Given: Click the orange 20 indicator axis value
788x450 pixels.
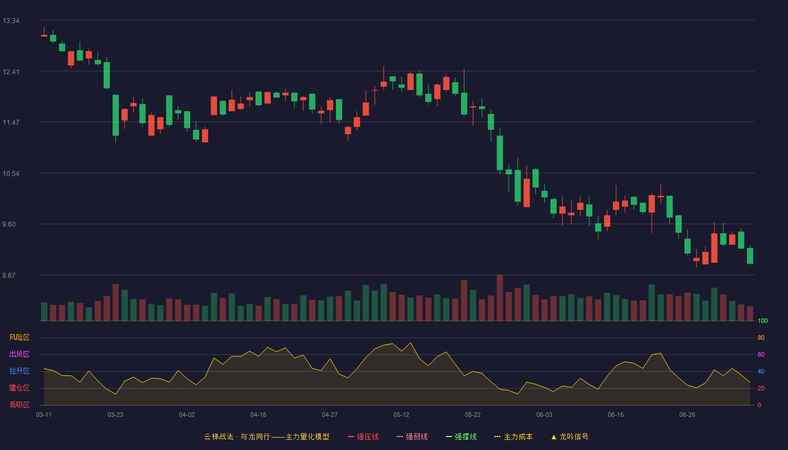Looking at the screenshot, I should point(761,389).
